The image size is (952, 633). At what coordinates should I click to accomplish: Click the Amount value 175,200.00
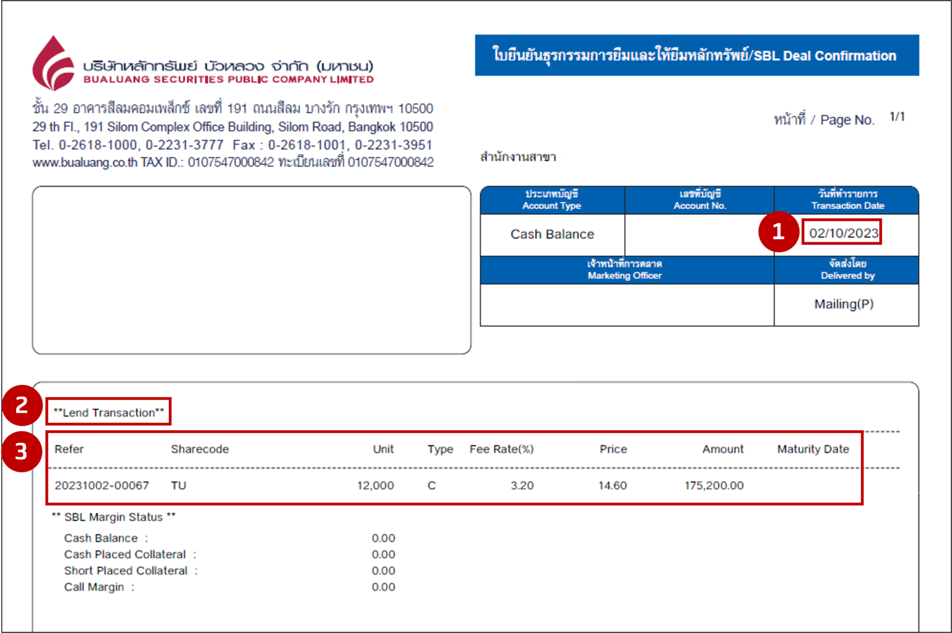(x=714, y=485)
